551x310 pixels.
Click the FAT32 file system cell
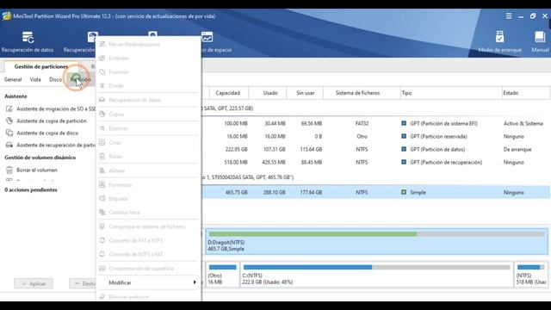point(362,123)
